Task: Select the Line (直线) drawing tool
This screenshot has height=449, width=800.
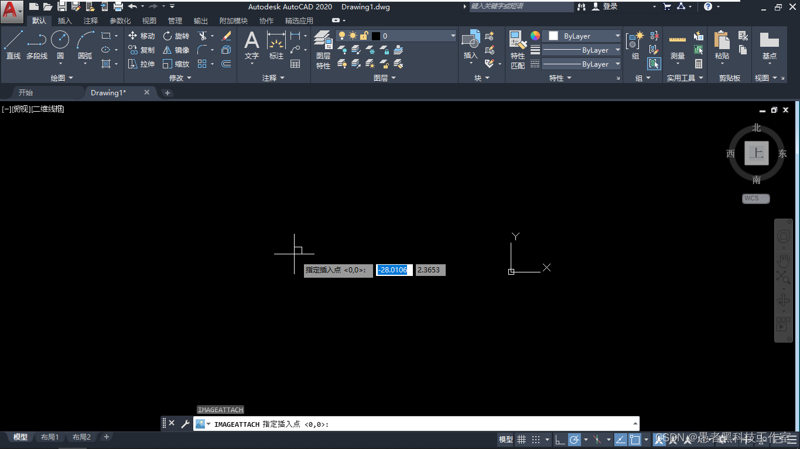Action: click(13, 45)
